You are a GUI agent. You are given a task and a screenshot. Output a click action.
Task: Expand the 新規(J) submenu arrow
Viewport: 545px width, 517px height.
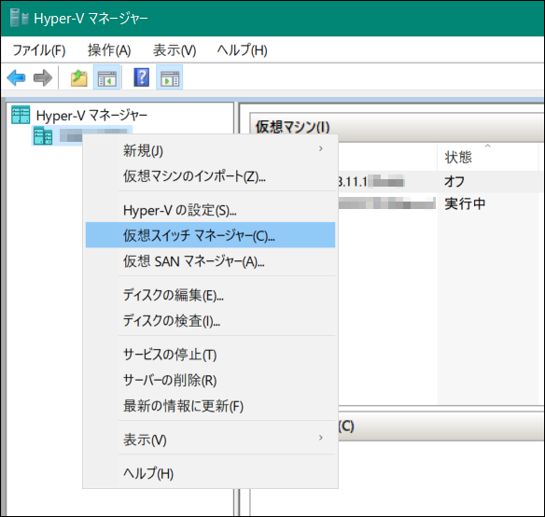point(320,148)
